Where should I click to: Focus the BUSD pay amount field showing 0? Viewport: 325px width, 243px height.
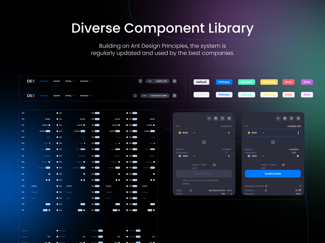click(x=204, y=133)
